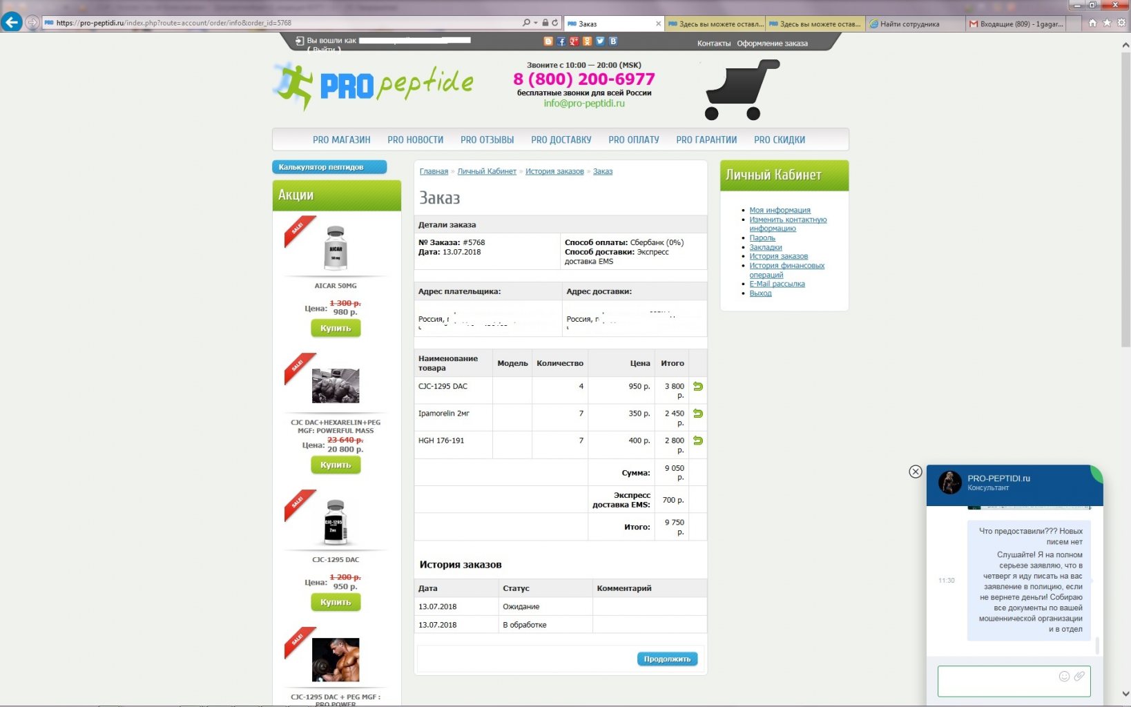The image size is (1131, 707).
Task: Open Изменить контактную информацию link
Action: pyautogui.click(x=788, y=224)
